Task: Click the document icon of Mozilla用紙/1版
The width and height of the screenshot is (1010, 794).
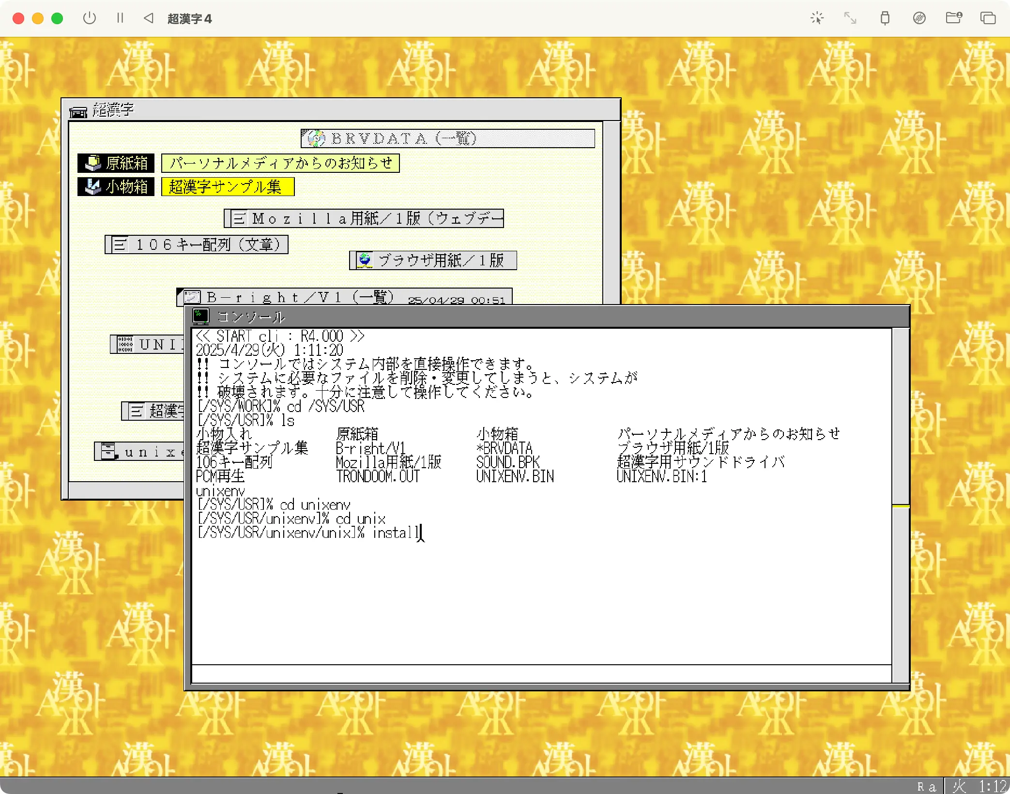Action: pyautogui.click(x=238, y=218)
